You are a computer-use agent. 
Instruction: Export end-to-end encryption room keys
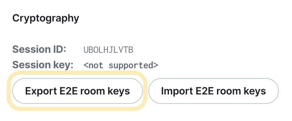pyautogui.click(x=77, y=91)
